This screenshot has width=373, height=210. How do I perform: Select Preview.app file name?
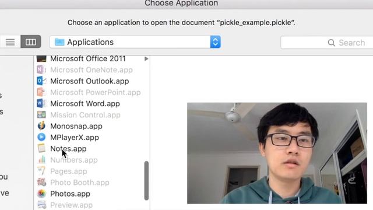click(71, 205)
